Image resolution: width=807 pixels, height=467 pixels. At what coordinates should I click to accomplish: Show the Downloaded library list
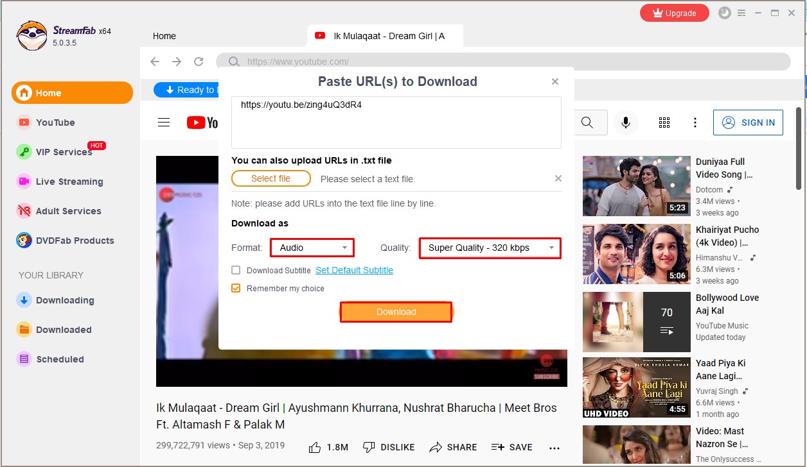(x=54, y=330)
